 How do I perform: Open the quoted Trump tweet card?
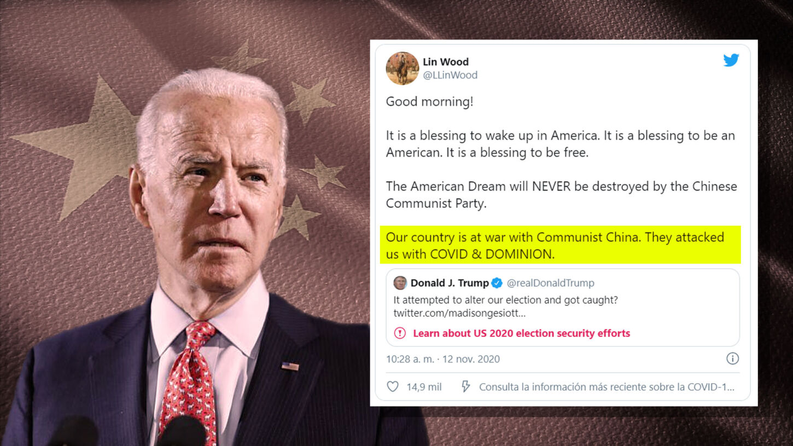[563, 308]
